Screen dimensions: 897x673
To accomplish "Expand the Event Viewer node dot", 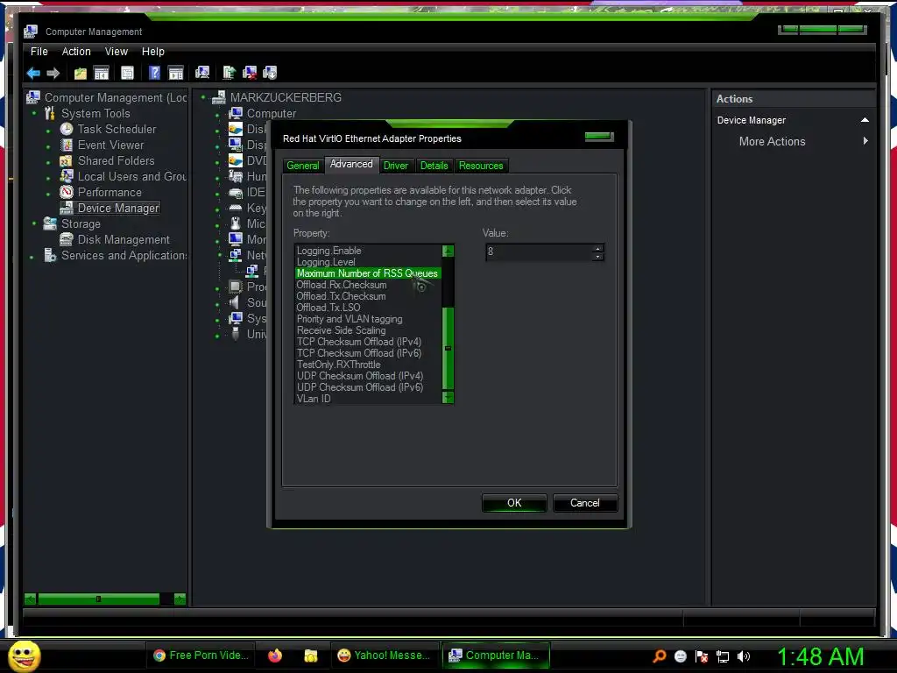I will tap(48, 146).
